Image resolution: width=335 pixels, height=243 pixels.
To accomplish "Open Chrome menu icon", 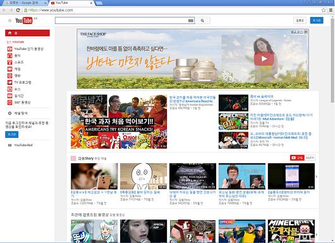I will pyautogui.click(x=331, y=10).
